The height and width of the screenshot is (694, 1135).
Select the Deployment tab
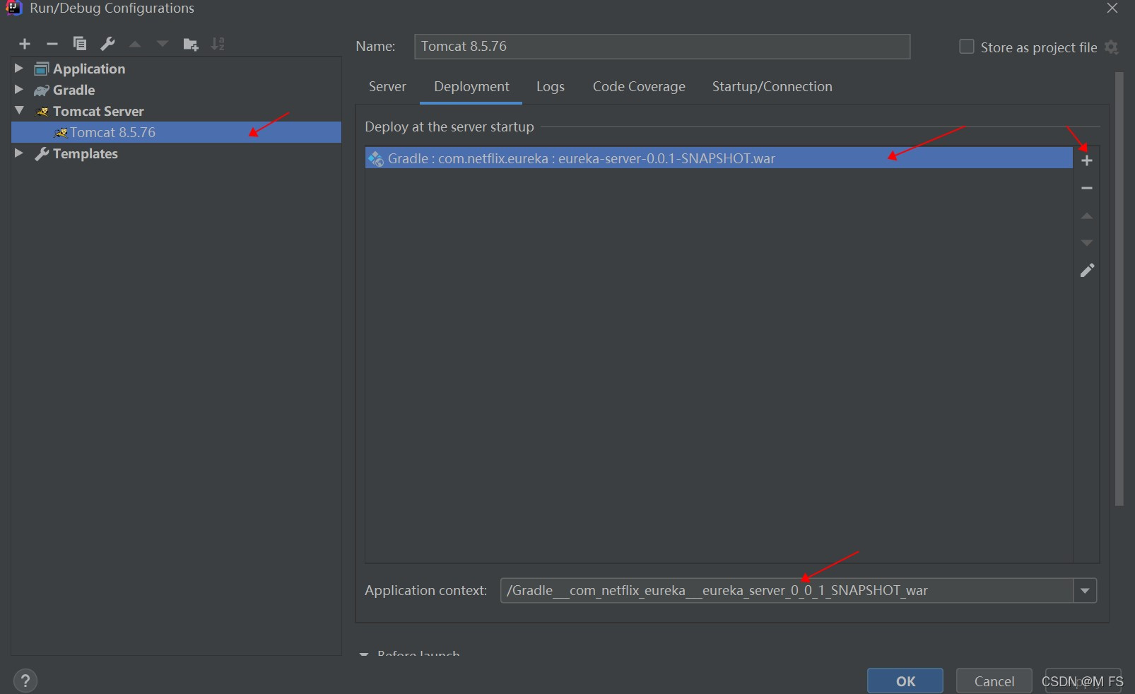[471, 86]
